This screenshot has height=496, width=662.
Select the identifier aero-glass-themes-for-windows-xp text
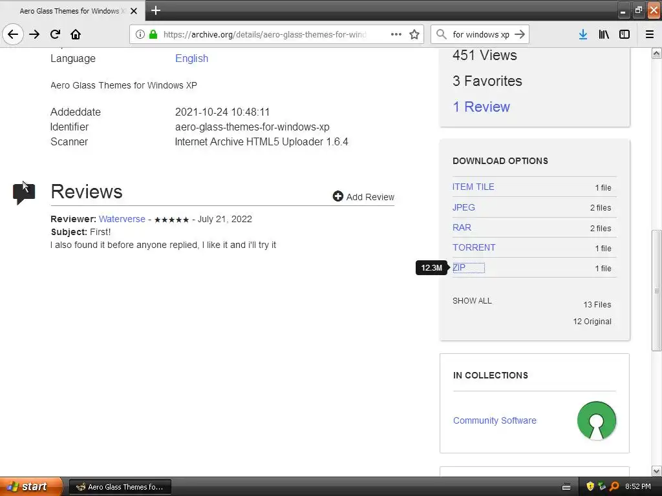(252, 127)
